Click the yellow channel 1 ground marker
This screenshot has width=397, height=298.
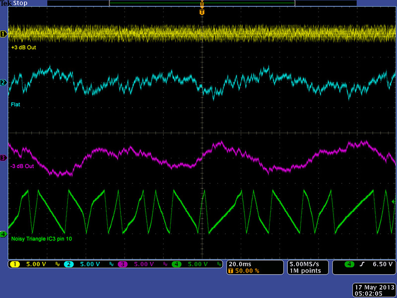(x=3, y=34)
